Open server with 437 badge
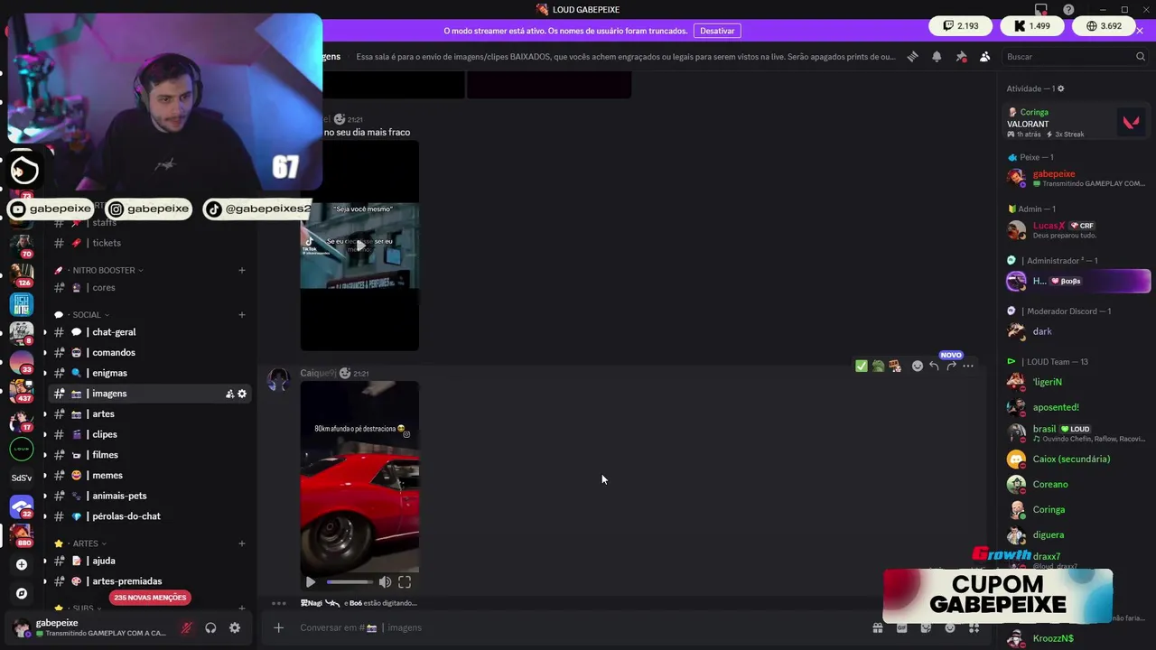1156x650 pixels. (x=22, y=391)
